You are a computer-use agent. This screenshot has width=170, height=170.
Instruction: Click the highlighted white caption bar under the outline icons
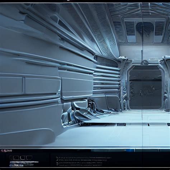24,162
